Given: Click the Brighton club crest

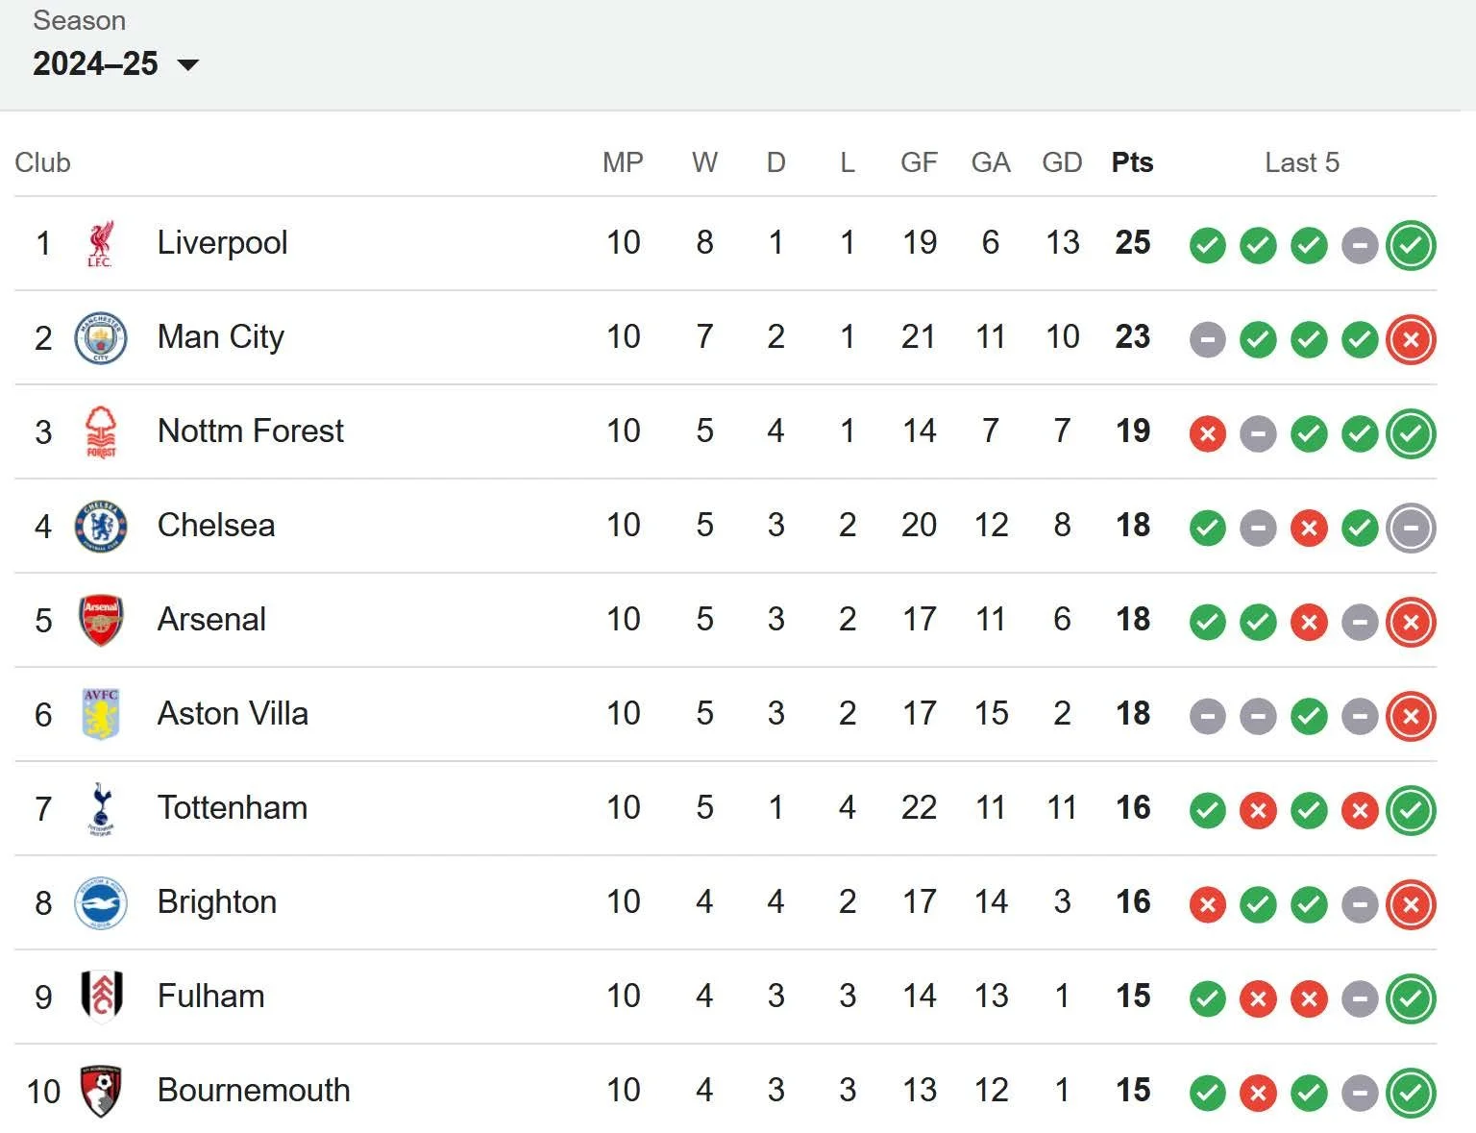Looking at the screenshot, I should coord(100,902).
